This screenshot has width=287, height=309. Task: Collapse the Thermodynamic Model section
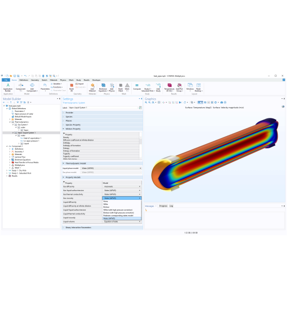click(x=102, y=163)
